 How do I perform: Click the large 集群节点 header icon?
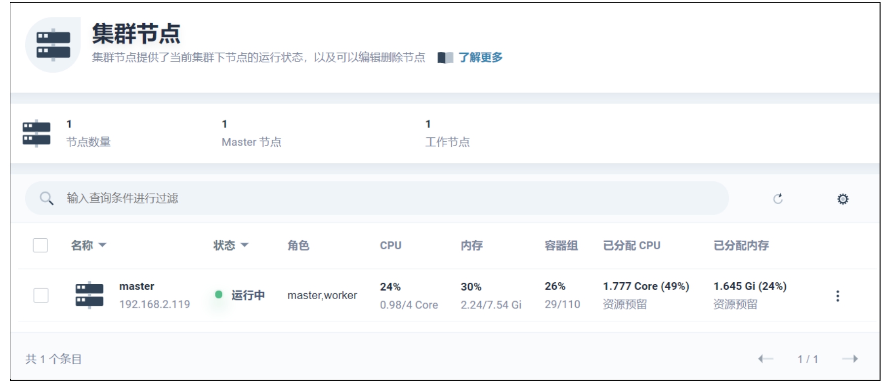(53, 45)
